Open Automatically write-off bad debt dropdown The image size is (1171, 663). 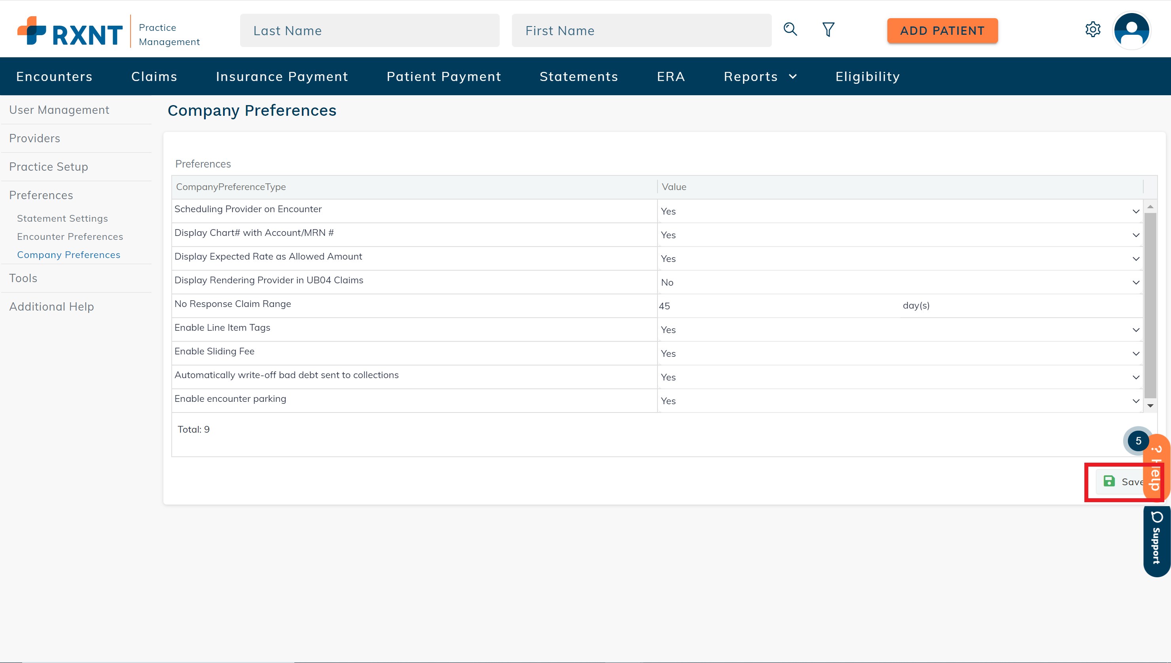(x=900, y=377)
